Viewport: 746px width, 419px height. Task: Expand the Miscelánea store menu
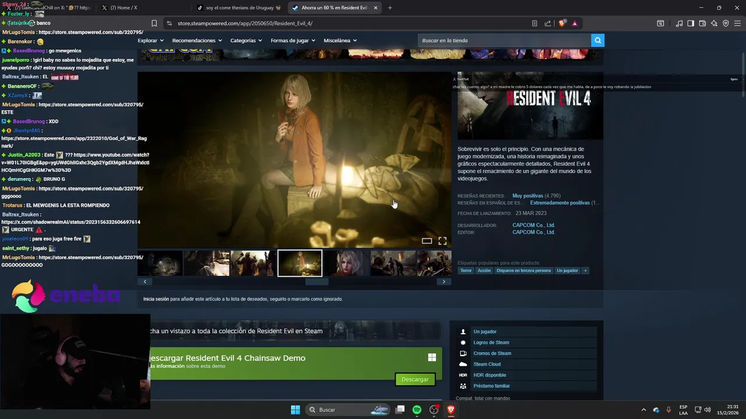click(x=340, y=40)
